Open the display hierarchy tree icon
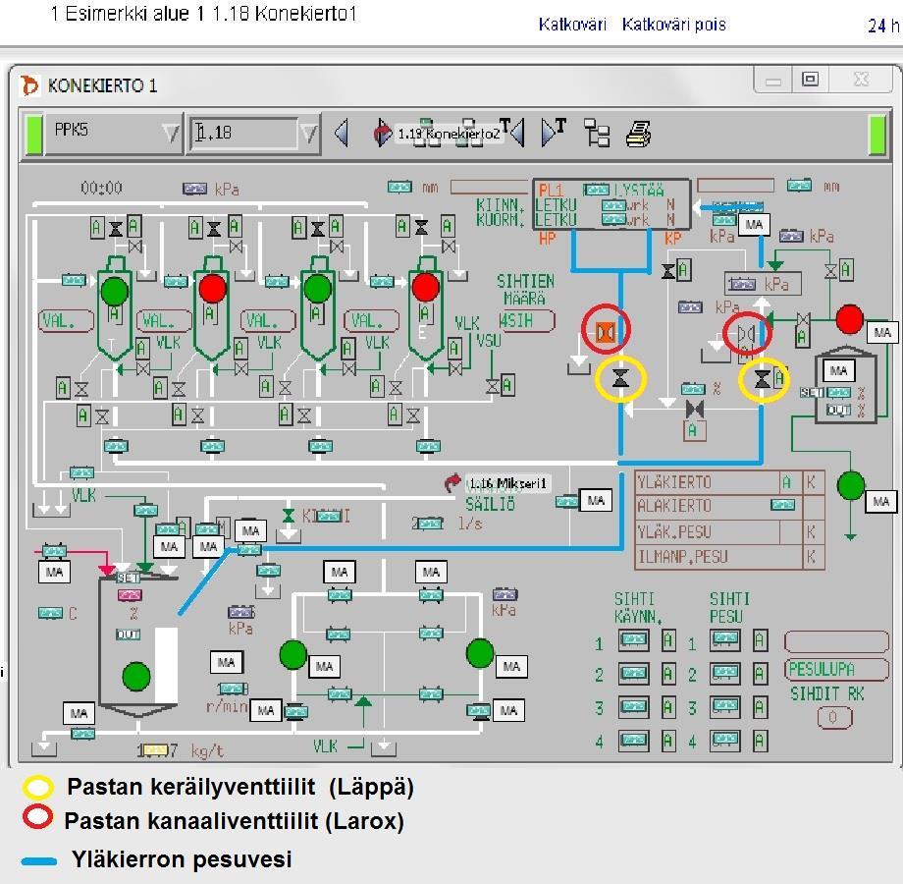 click(597, 134)
